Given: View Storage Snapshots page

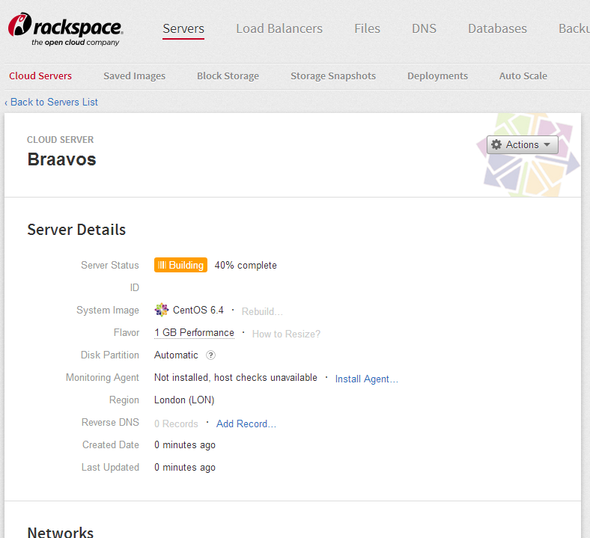Looking at the screenshot, I should pos(333,76).
